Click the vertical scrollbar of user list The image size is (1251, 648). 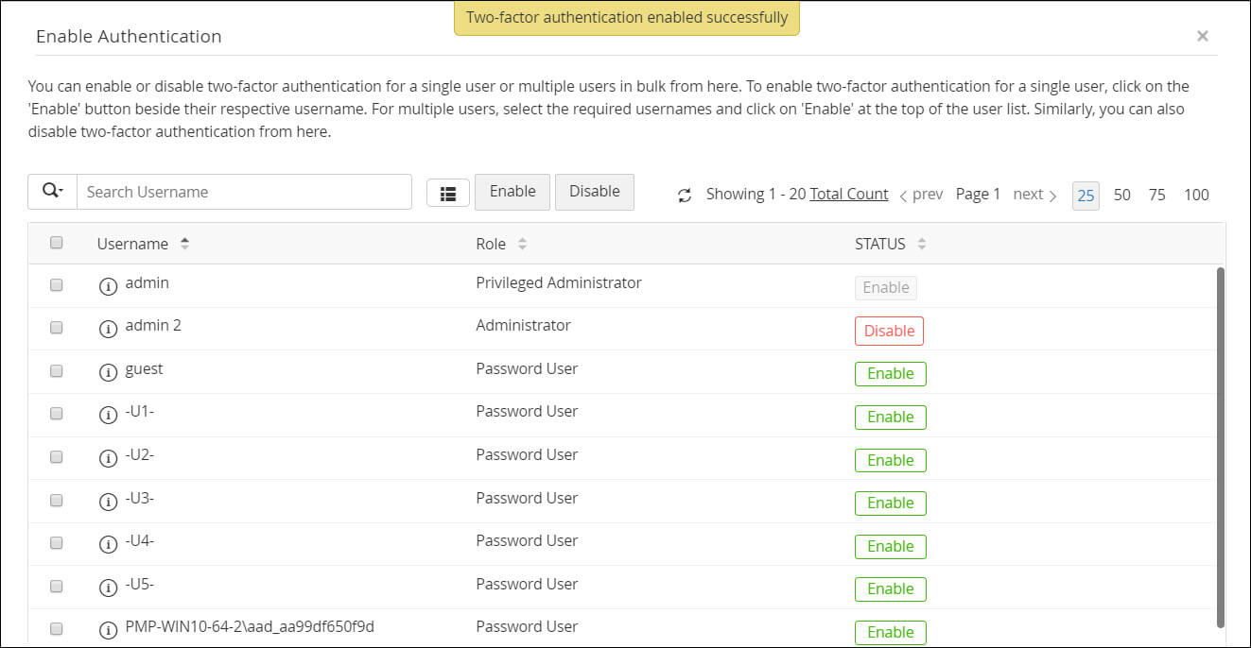(1220, 444)
